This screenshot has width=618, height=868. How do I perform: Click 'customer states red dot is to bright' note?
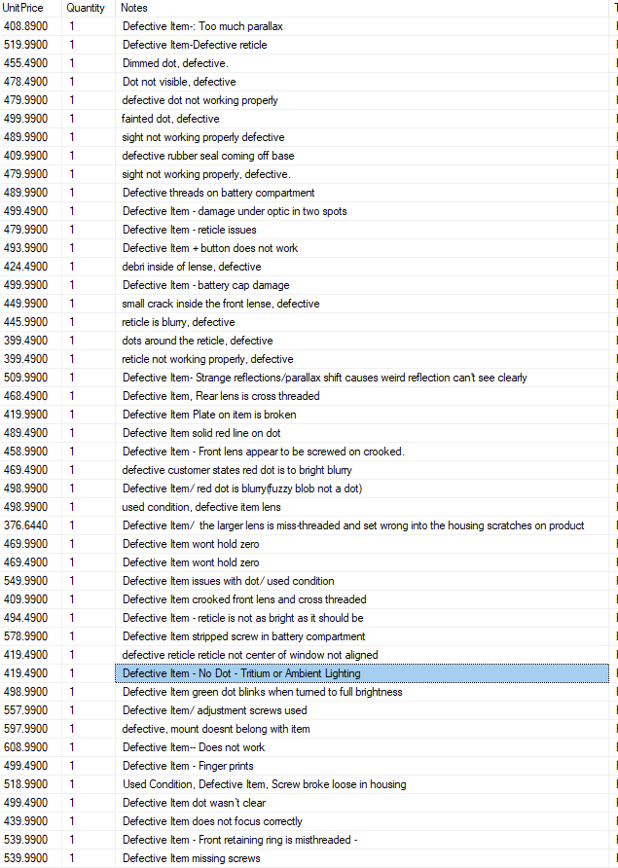click(362, 470)
